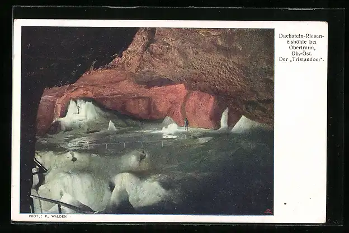
Task: Click the tall ice cone right of the person
Action: pos(224,119)
